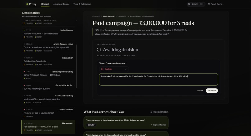Screen dimensions: 251x136
Task: Click the rule about jobs under 250k dollars
Action: [x=126, y=123]
